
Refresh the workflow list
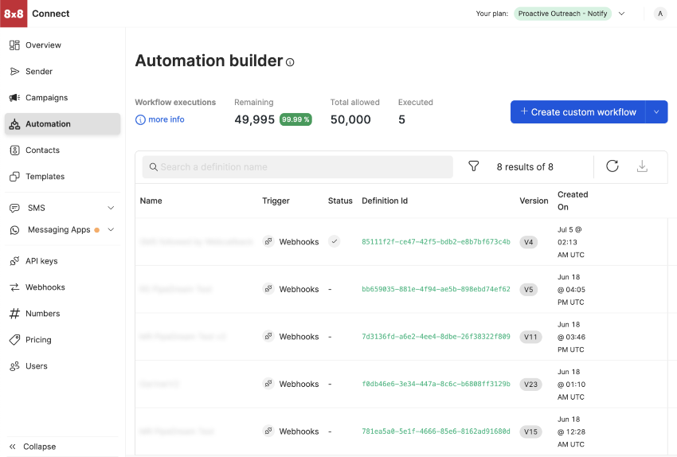click(x=612, y=166)
